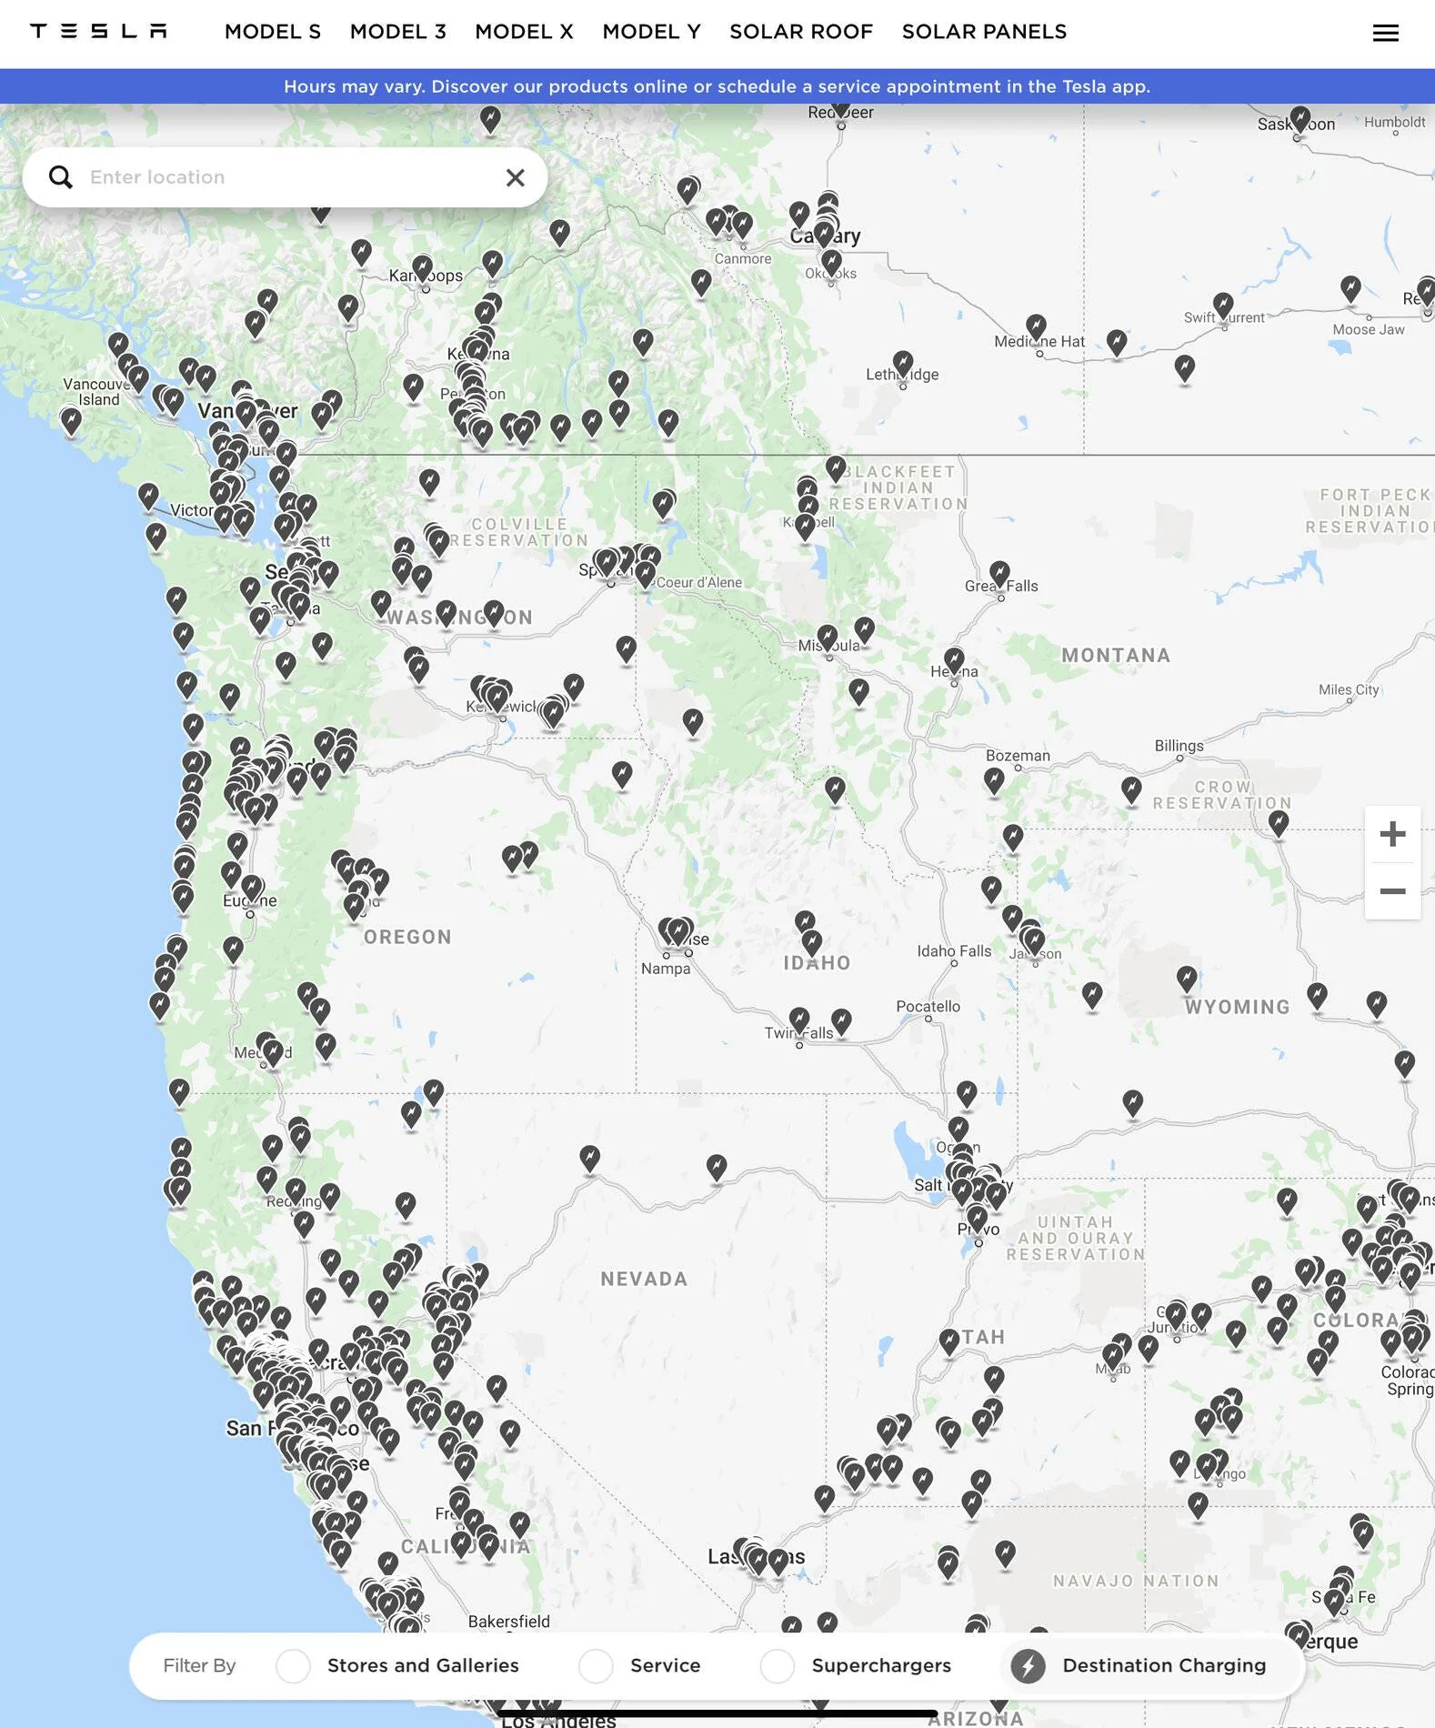Click the "NEVADA" state label
The image size is (1435, 1728).
[644, 1280]
